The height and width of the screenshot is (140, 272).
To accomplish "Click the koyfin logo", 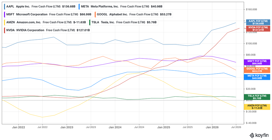I will click(x=259, y=135).
